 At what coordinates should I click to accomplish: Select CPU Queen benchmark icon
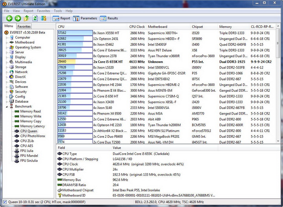click(17, 131)
